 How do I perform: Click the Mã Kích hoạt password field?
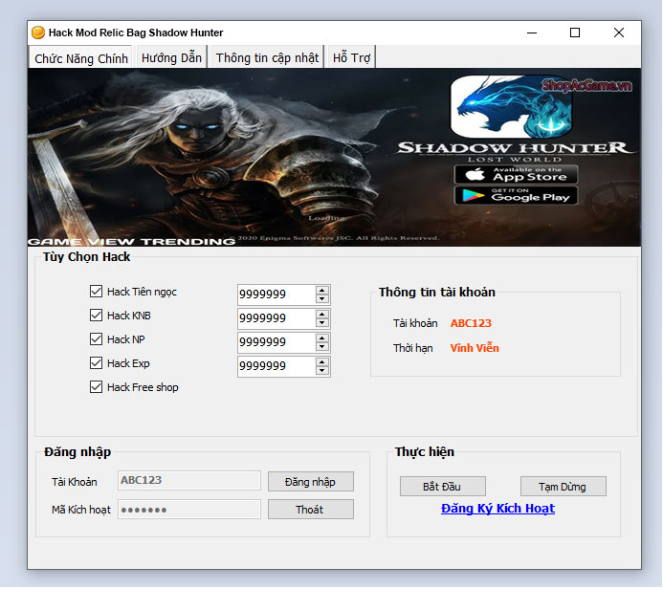pyautogui.click(x=189, y=509)
